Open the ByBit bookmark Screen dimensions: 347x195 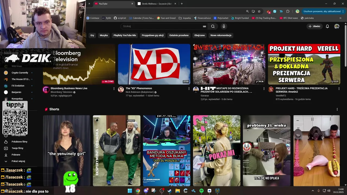(107, 18)
